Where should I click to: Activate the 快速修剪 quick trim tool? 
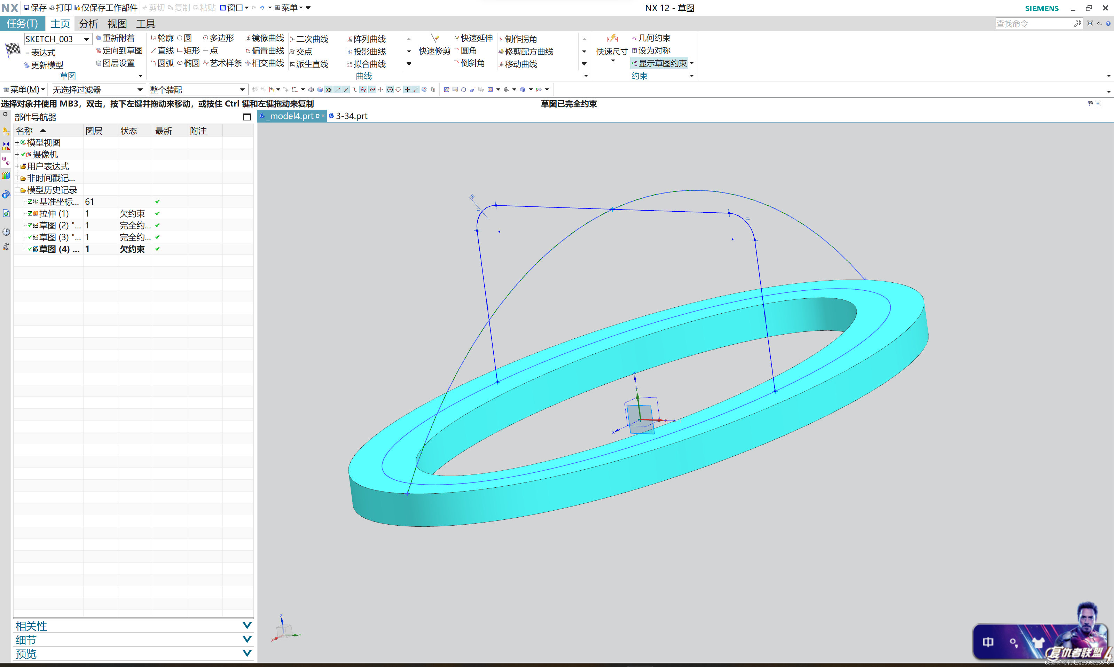(434, 44)
